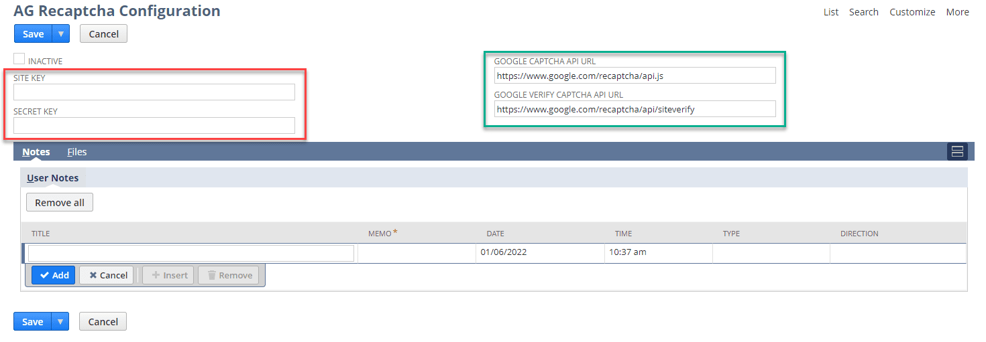Click the top Cancel button
Viewport: 986px width, 342px height.
103,34
